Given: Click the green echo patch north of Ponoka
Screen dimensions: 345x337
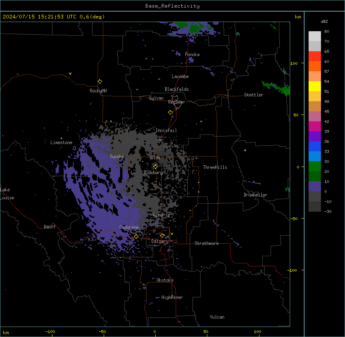Looking at the screenshot, I should coord(191,28).
